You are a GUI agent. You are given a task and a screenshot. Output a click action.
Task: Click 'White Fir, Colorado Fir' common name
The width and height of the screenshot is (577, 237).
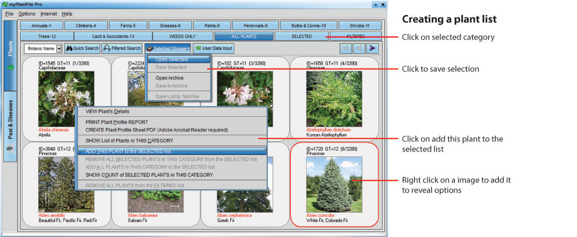click(x=327, y=221)
